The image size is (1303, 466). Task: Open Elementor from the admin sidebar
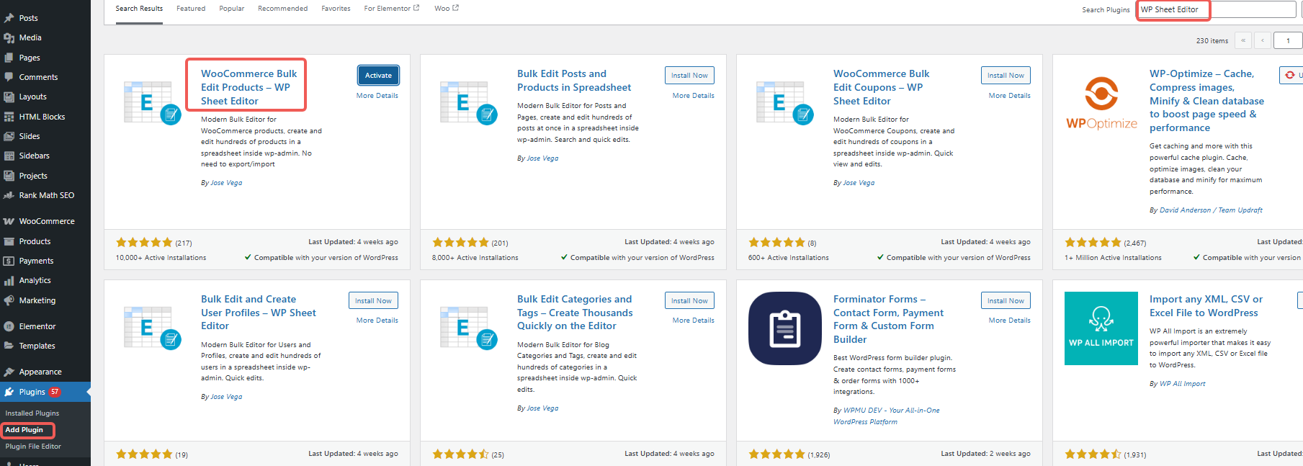37,326
